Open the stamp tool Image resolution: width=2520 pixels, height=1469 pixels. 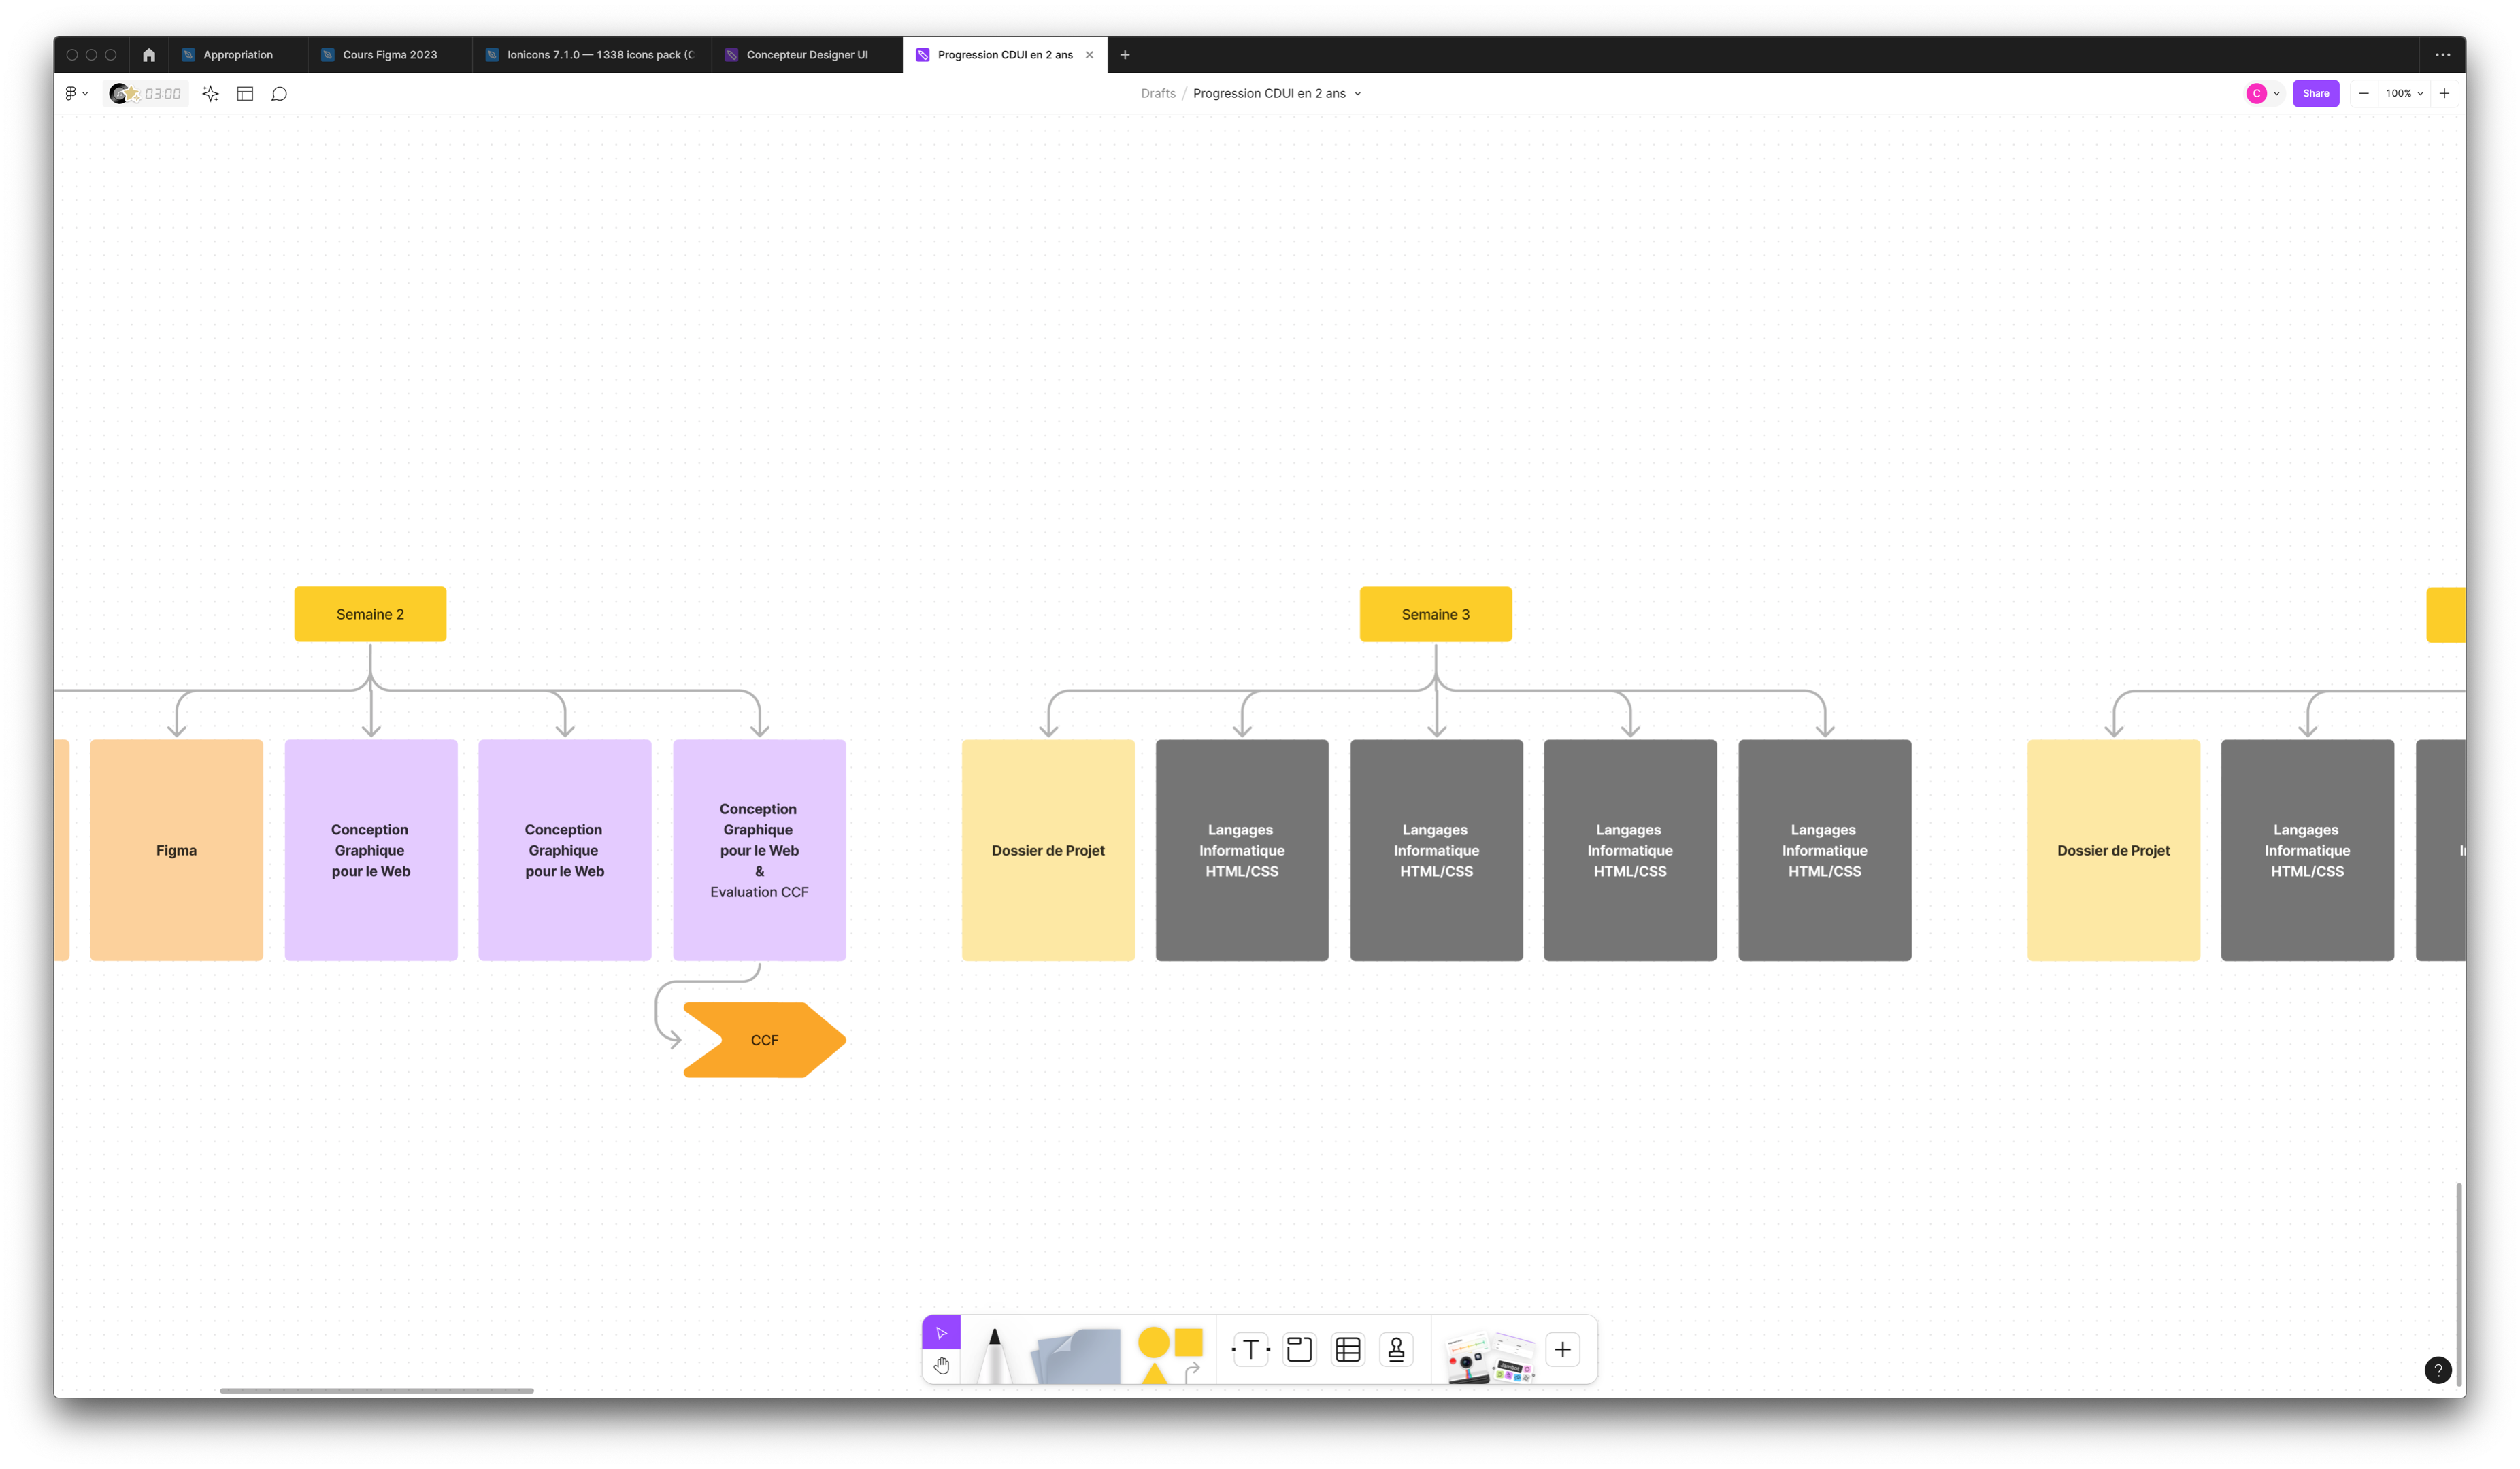pos(1396,1350)
